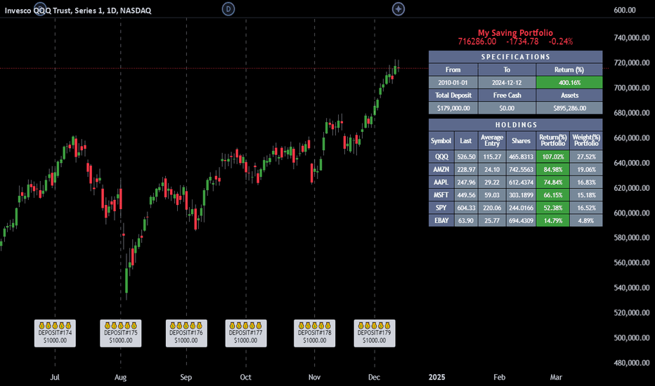Image resolution: width=655 pixels, height=386 pixels.
Task: Click the star event marker icon at top
Action: 398,8
